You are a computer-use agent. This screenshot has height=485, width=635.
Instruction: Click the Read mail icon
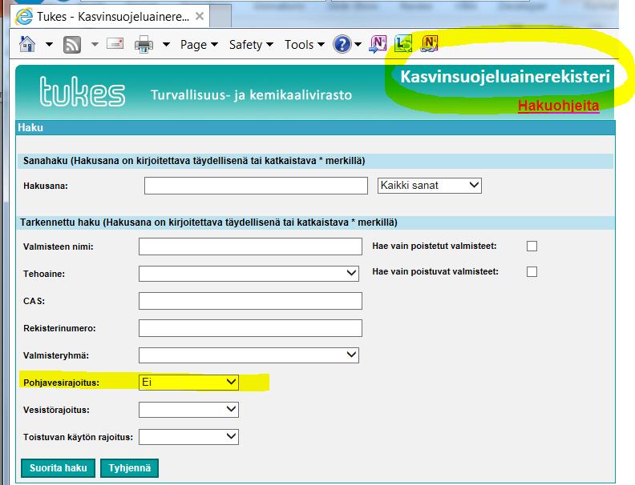115,43
